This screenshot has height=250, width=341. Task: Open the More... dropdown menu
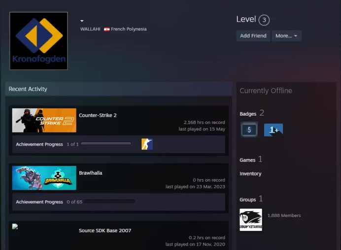pos(286,36)
